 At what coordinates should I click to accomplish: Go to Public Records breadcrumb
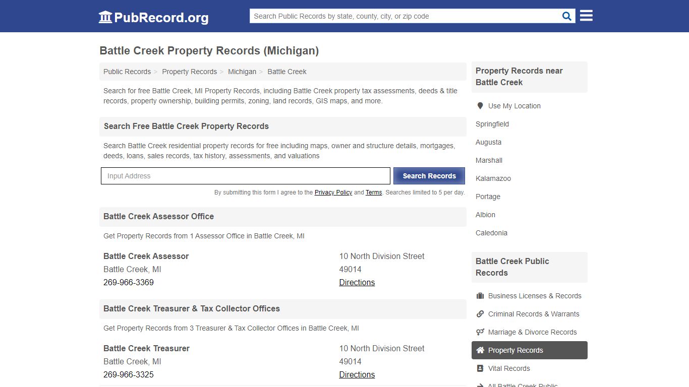click(x=127, y=72)
